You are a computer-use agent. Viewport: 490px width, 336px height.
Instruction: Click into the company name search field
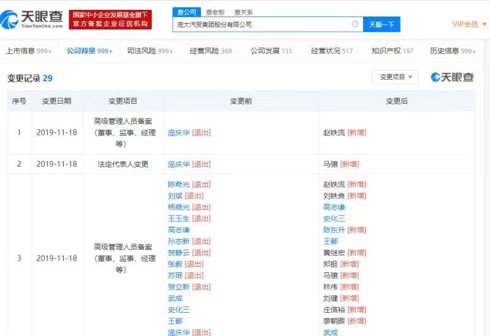pos(263,25)
